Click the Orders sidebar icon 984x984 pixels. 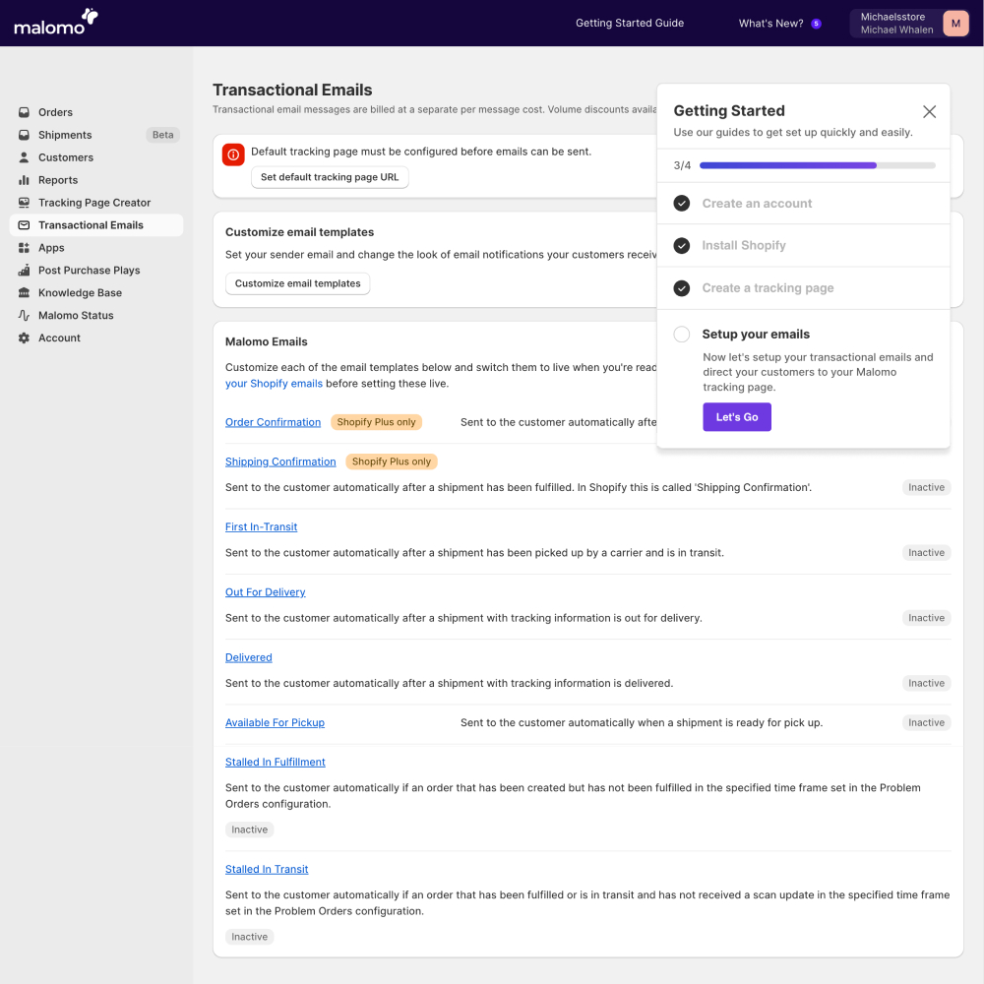[24, 112]
